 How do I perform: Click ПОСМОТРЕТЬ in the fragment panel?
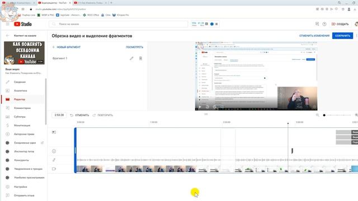coord(134,47)
